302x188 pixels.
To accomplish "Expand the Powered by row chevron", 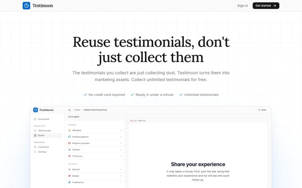I will tap(121, 182).
